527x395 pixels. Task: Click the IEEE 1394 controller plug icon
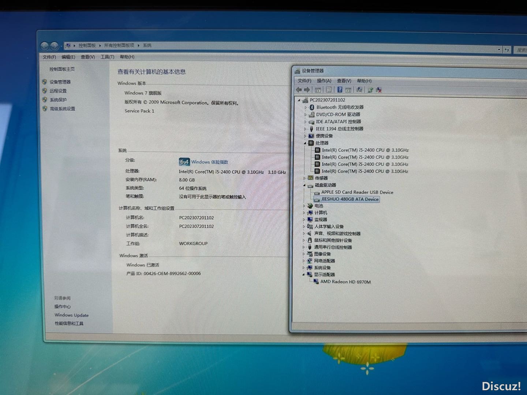pos(311,129)
